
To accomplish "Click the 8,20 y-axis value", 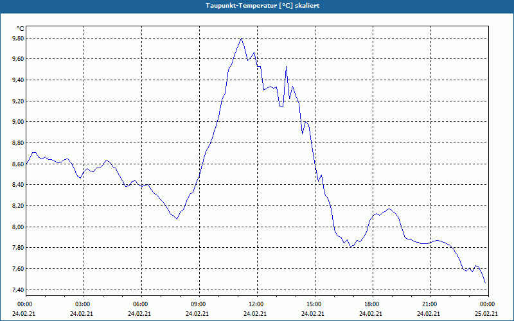I will click(19, 205).
